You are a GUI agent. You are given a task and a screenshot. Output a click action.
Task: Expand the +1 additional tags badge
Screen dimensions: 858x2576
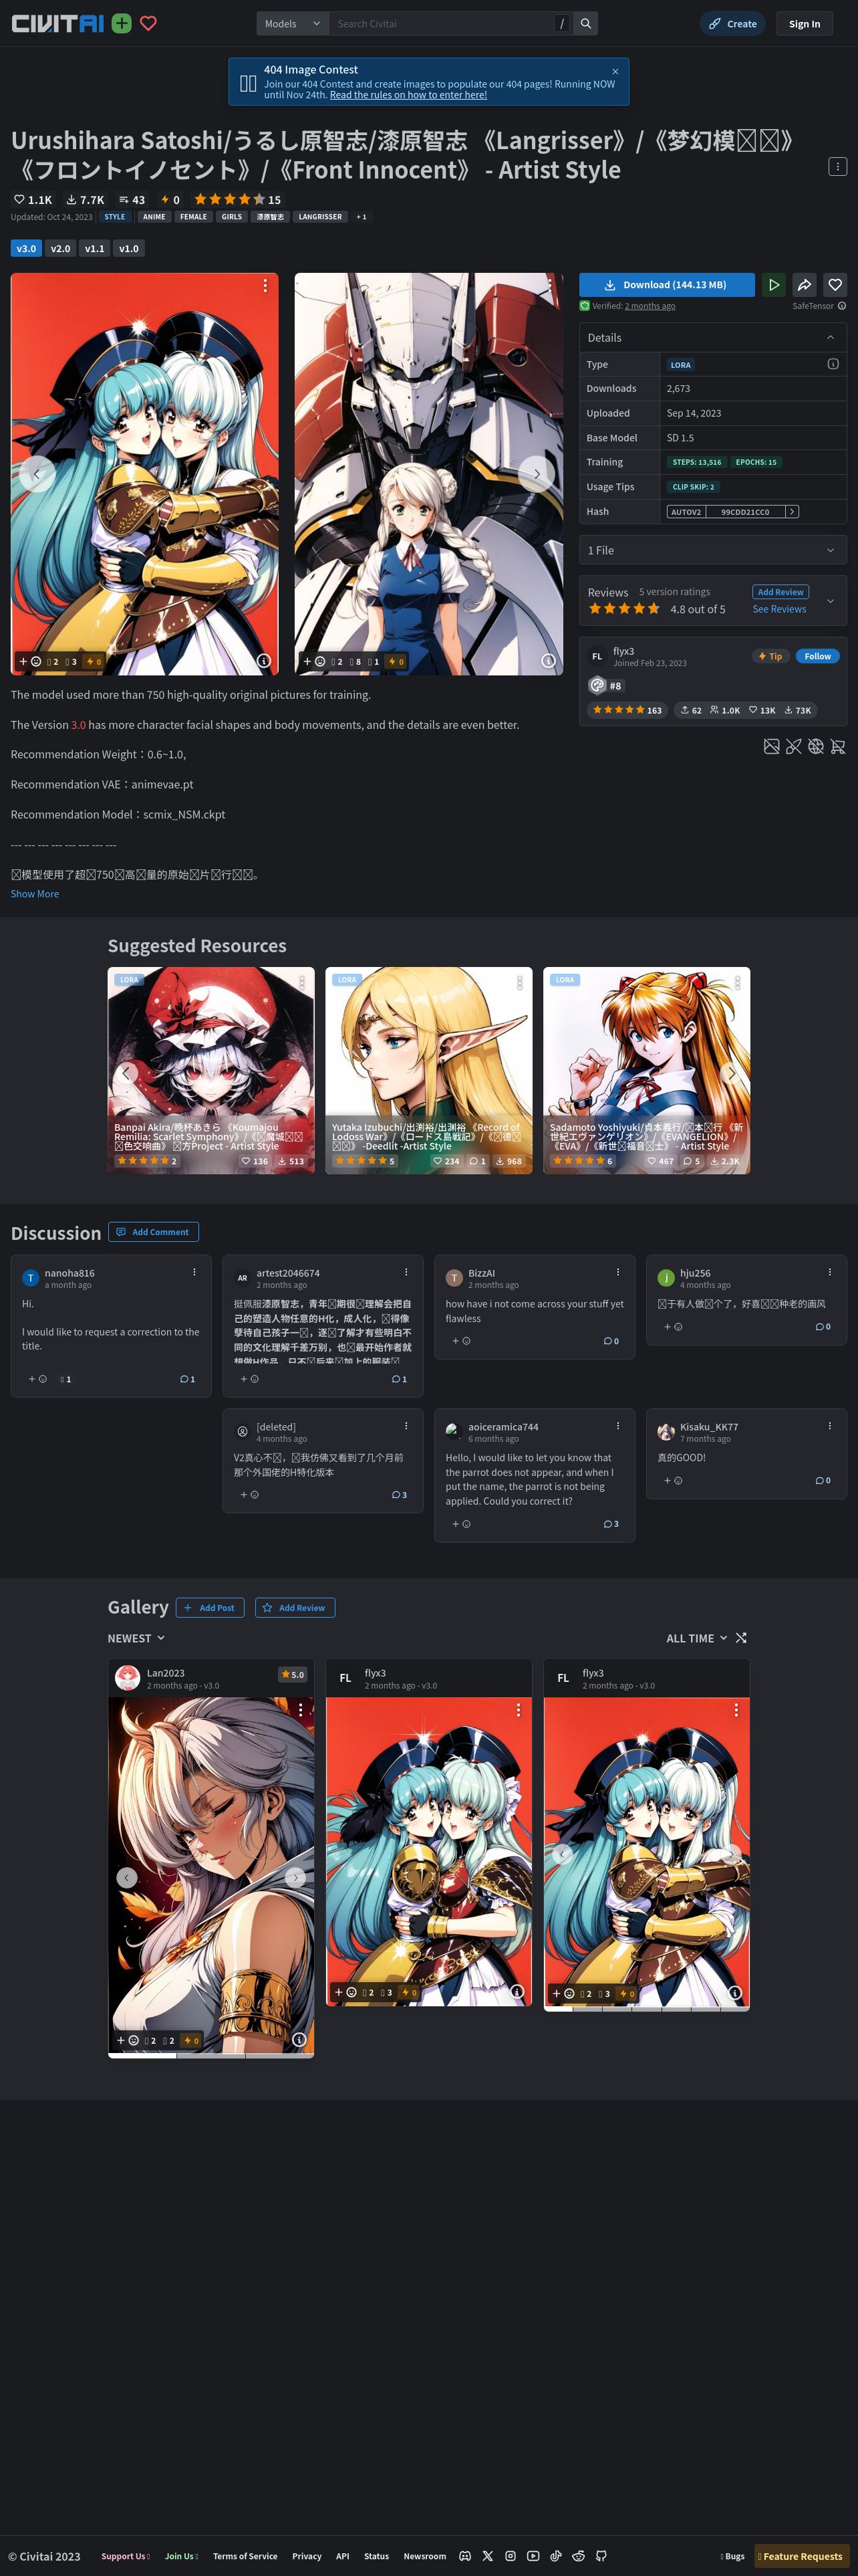pos(361,217)
